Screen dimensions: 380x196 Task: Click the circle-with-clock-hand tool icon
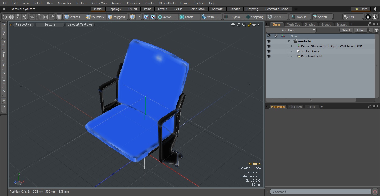coord(52,17)
